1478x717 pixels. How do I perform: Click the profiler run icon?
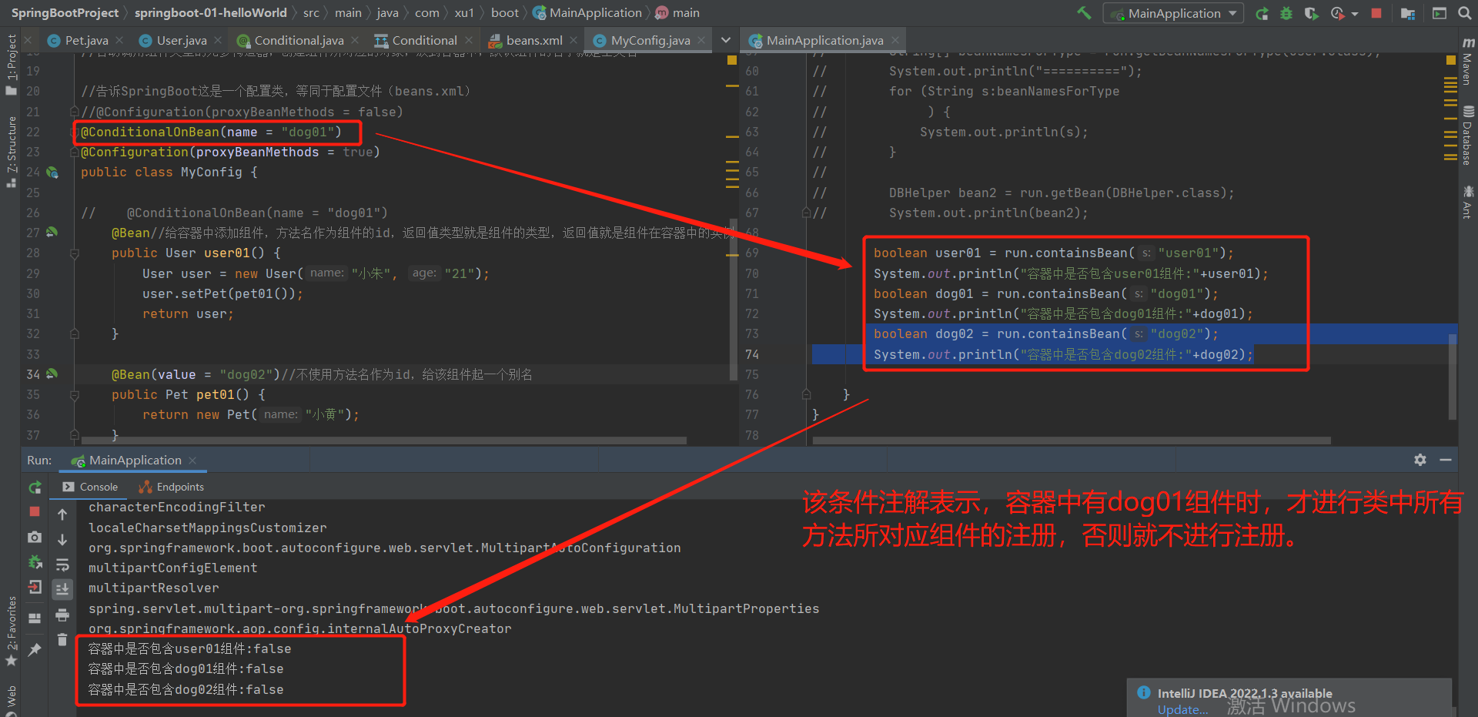coord(1337,13)
